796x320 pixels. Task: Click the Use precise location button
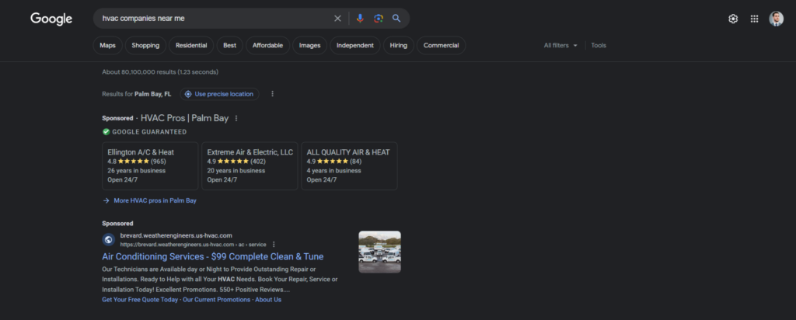(x=219, y=94)
